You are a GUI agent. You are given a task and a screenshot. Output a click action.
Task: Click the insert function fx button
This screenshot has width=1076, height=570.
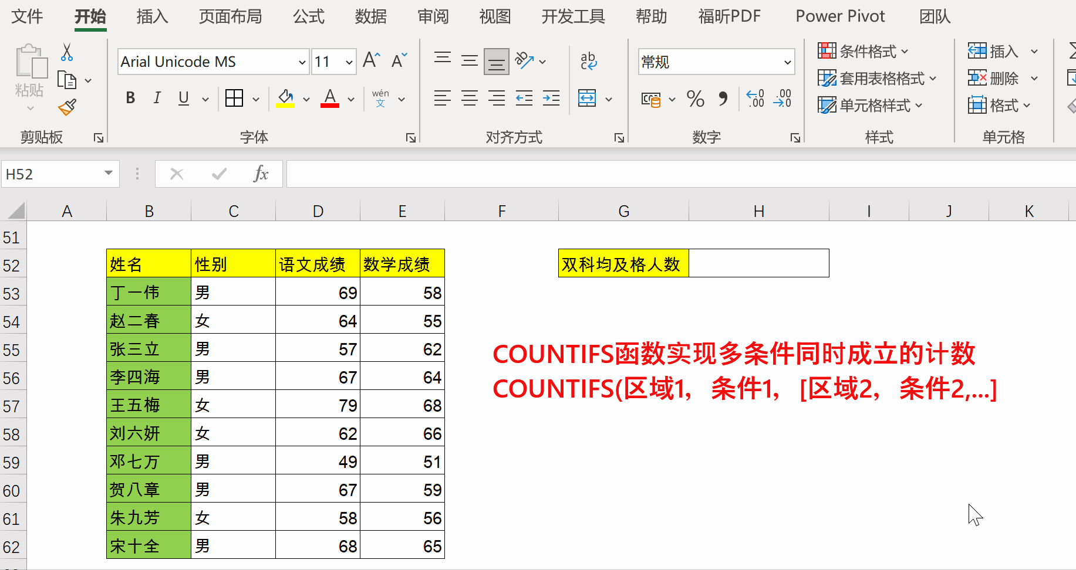coord(261,174)
